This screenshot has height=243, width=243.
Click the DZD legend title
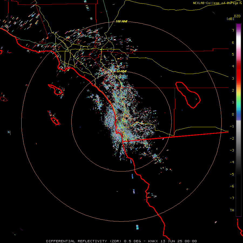click(x=237, y=16)
